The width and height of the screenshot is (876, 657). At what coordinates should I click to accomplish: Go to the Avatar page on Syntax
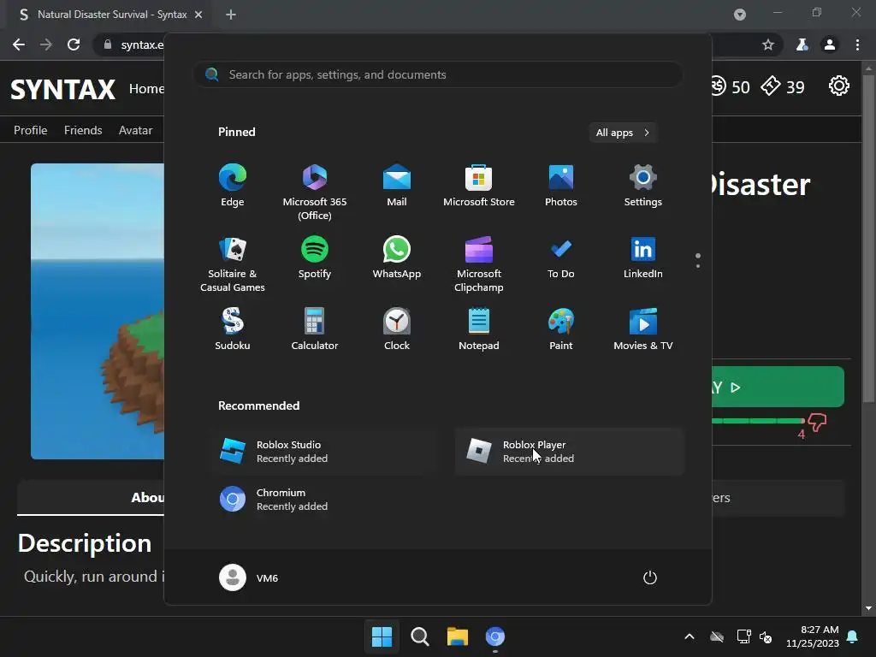click(x=135, y=130)
